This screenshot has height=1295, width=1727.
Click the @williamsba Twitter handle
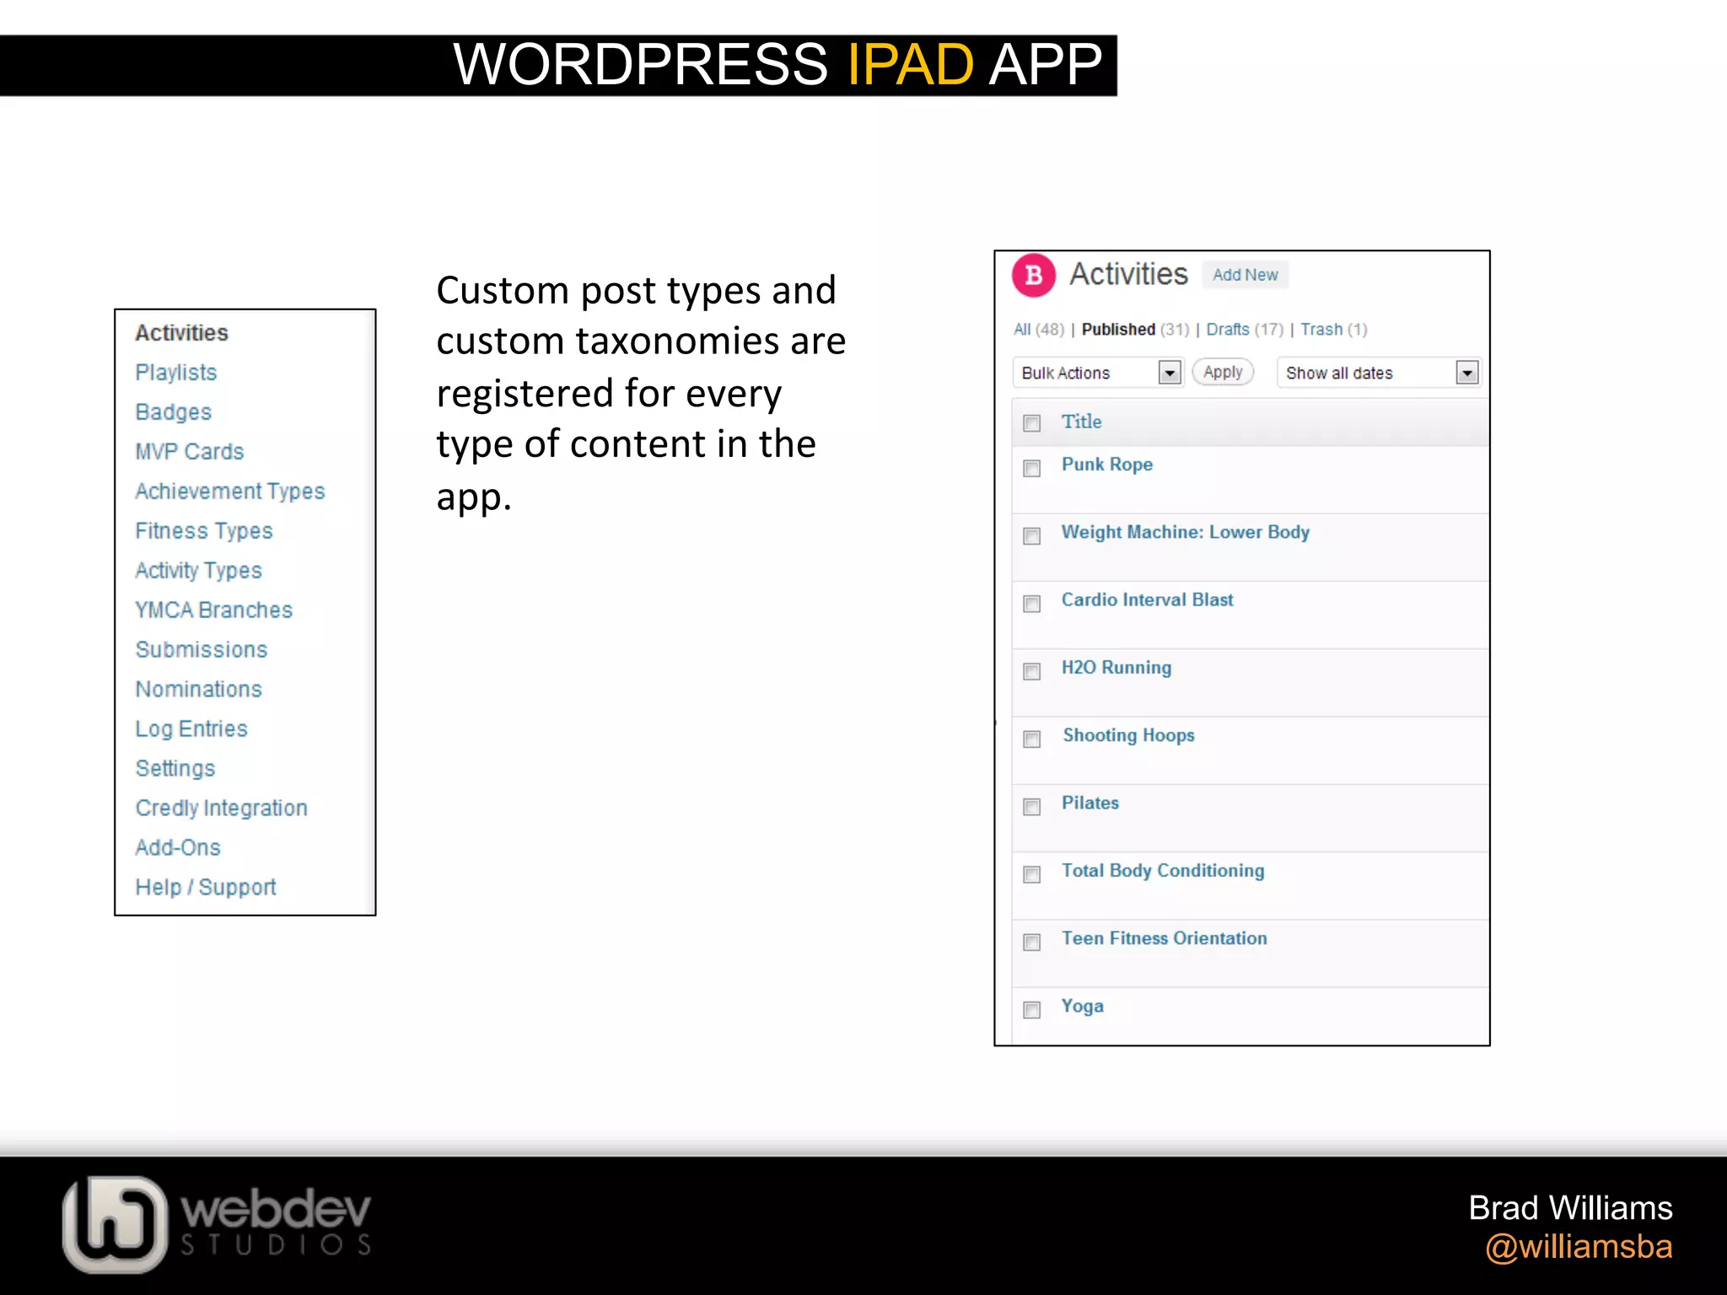point(1579,1246)
